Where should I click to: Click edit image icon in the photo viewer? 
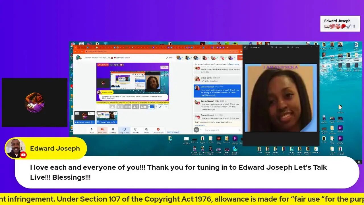pyautogui.click(x=272, y=47)
